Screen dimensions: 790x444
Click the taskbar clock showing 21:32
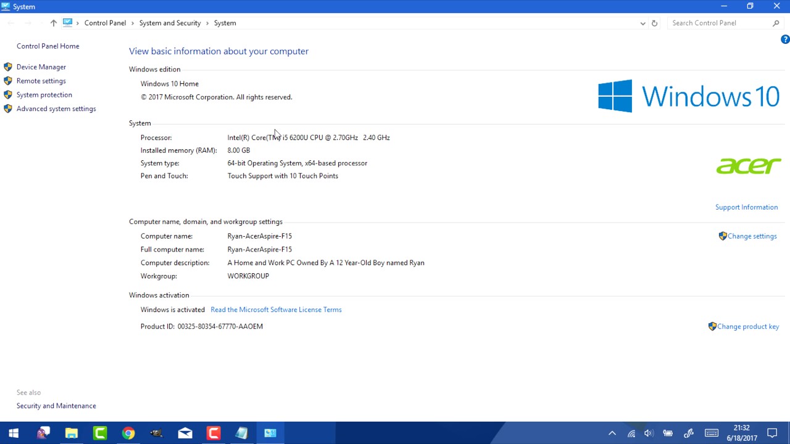[741, 433]
